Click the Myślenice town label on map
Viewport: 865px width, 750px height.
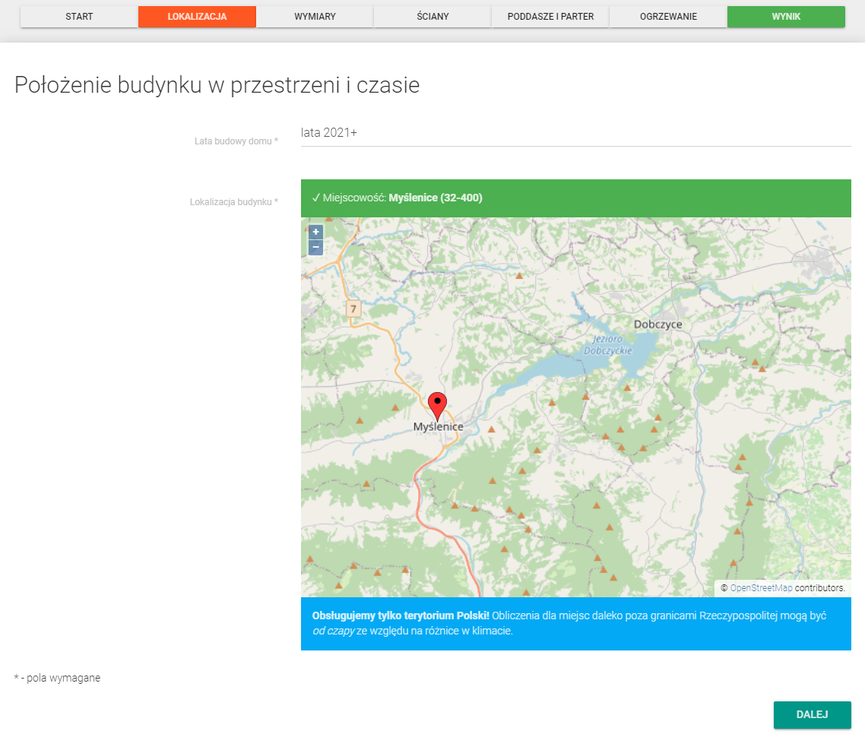coord(439,427)
